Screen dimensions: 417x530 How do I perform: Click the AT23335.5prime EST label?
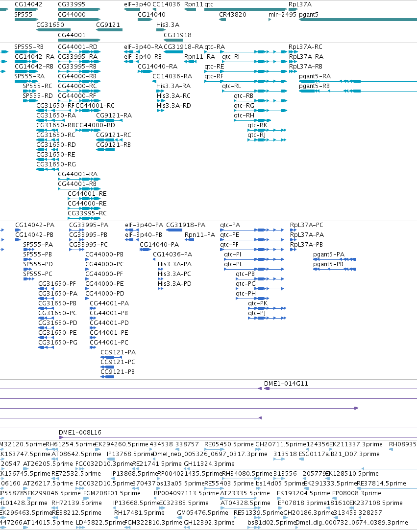click(245, 493)
